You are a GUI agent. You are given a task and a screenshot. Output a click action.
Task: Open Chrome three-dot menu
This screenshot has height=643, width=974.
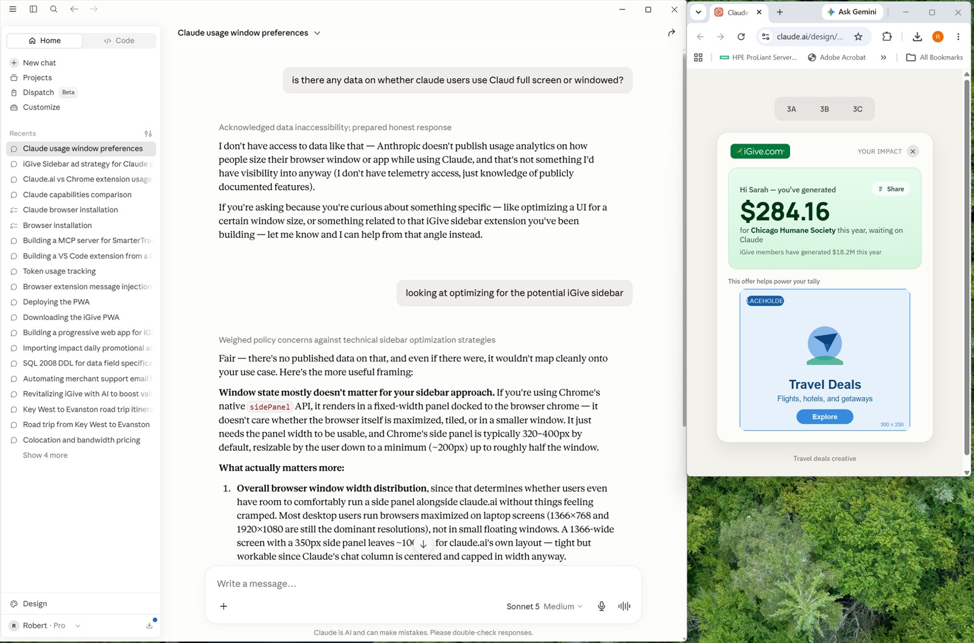(958, 36)
